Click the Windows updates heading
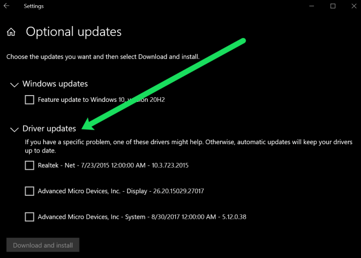Image resolution: width=361 pixels, height=258 pixels. (x=55, y=84)
